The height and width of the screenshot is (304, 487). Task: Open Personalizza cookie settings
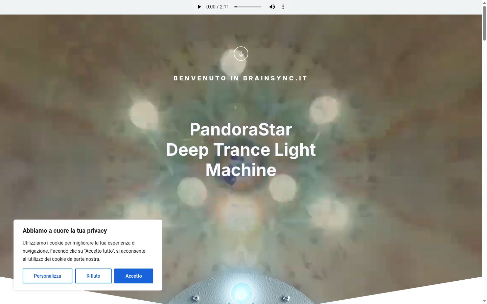click(47, 276)
